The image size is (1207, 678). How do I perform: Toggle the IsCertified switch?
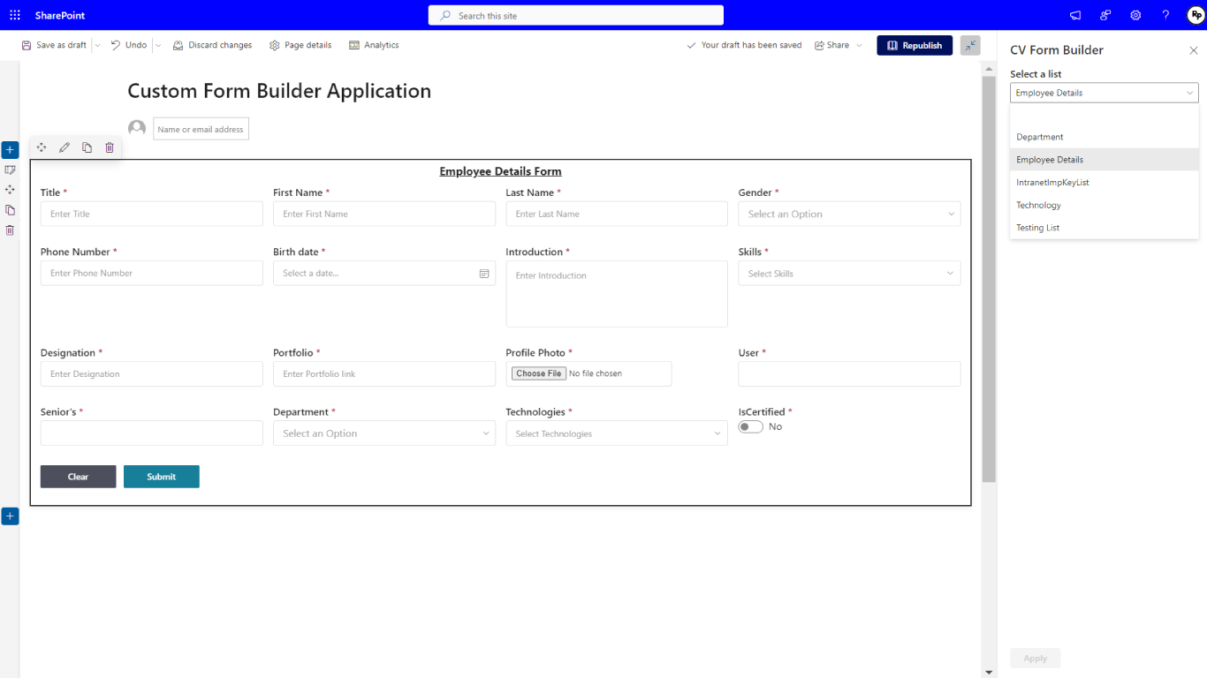[x=751, y=426]
